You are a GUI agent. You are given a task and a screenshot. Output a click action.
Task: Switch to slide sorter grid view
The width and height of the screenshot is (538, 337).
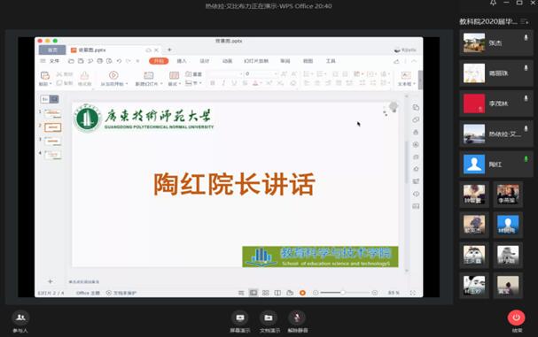click(x=266, y=293)
